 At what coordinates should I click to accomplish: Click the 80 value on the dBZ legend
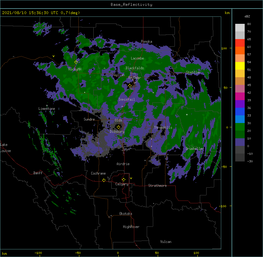(249, 24)
